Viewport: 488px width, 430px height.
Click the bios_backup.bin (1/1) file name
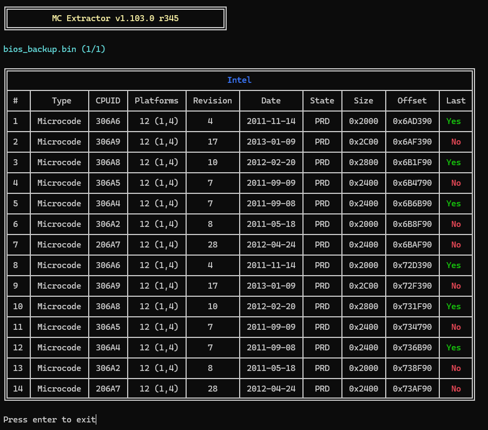(x=54, y=49)
